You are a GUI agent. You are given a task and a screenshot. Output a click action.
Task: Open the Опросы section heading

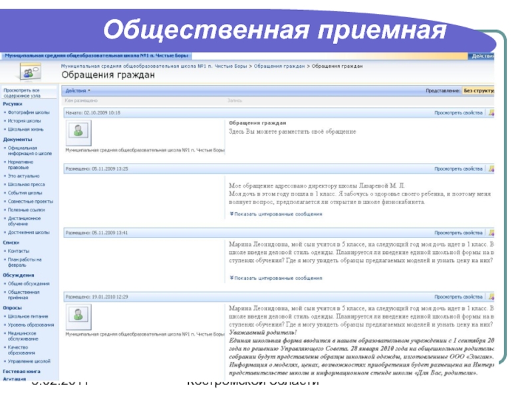(12, 308)
